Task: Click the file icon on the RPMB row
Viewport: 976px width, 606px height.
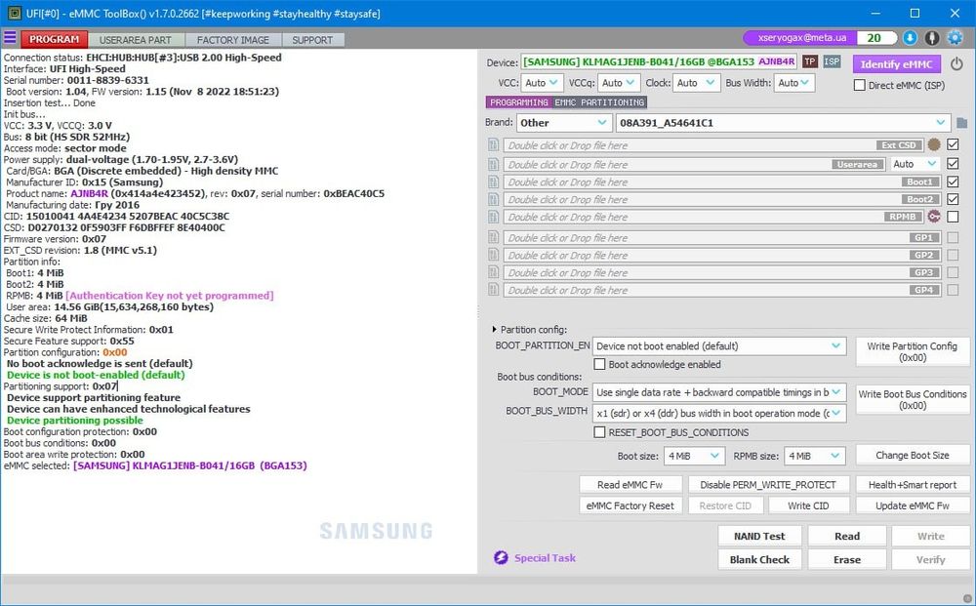Action: click(x=494, y=217)
